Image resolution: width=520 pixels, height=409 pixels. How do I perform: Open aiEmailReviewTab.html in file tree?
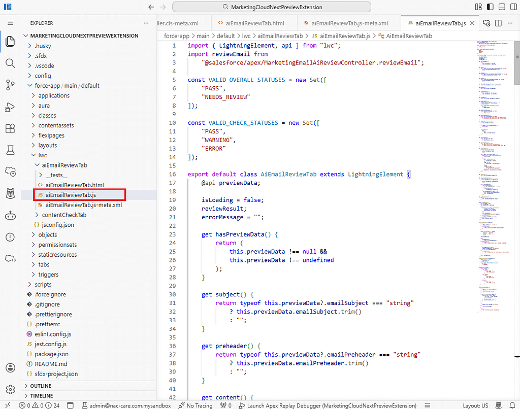click(75, 185)
